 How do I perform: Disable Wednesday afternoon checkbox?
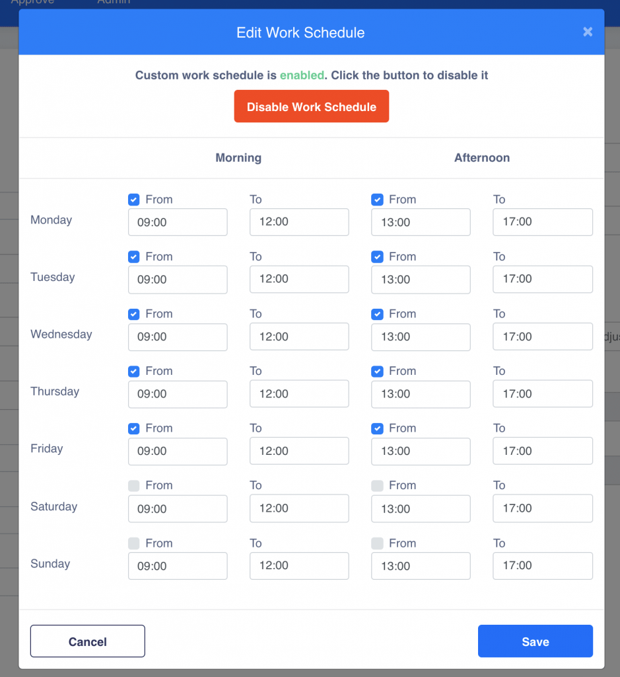click(x=377, y=314)
